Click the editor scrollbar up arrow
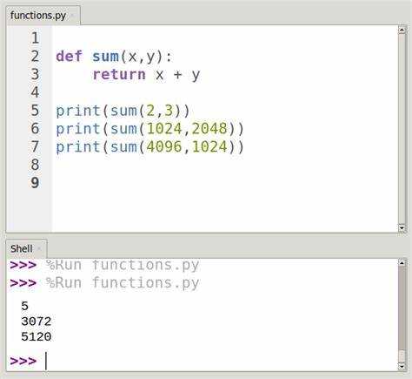This screenshot has height=379, width=412. (402, 30)
